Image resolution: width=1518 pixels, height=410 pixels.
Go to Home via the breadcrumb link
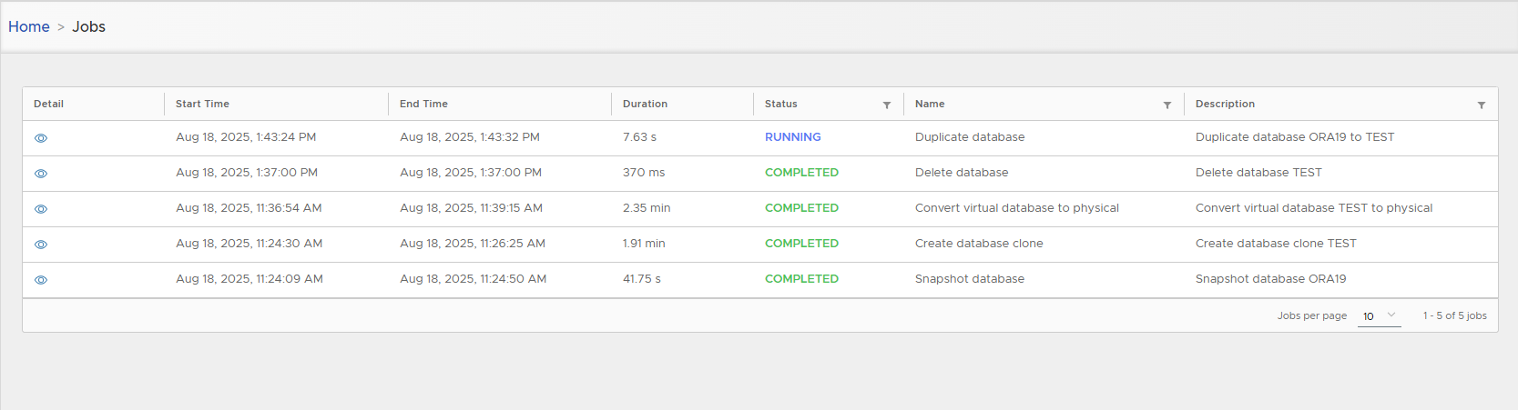tap(29, 27)
